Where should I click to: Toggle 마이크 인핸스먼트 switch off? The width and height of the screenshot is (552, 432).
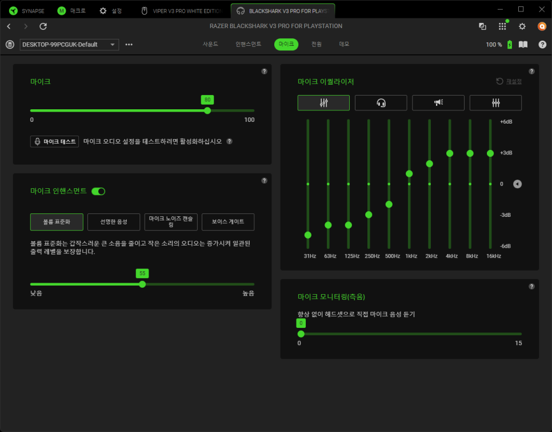tap(98, 191)
